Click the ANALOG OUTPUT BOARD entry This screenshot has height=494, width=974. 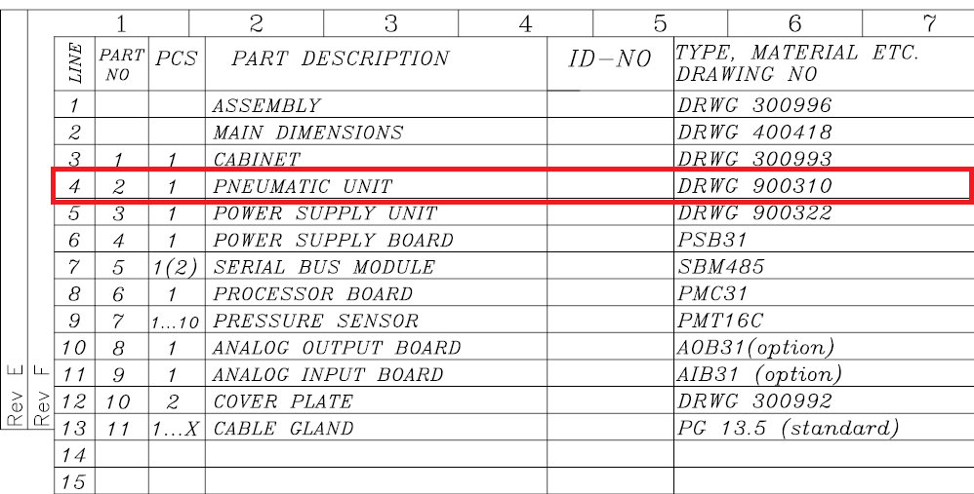click(337, 348)
